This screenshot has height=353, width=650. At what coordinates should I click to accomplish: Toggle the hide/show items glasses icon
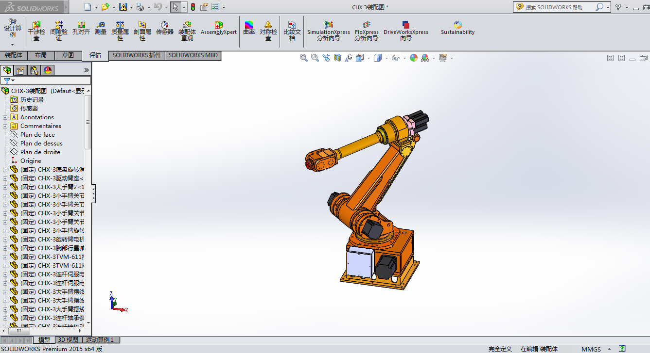(395, 58)
